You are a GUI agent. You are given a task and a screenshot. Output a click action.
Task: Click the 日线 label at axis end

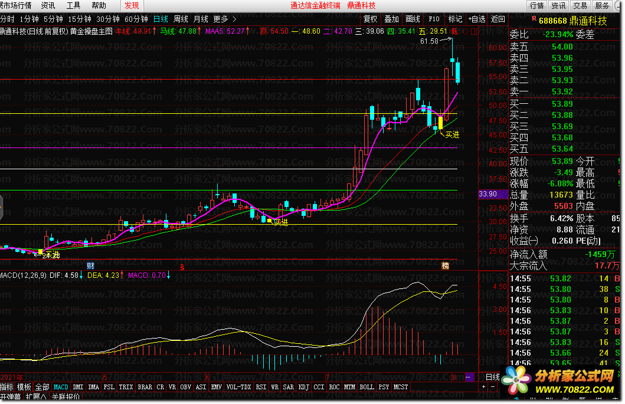pyautogui.click(x=493, y=377)
